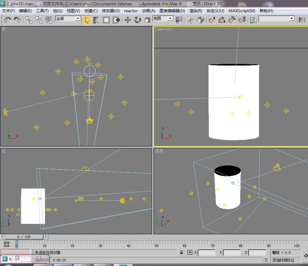Click the Select and Link tool
Viewport: 308px width, 266px height.
[x=29, y=20]
